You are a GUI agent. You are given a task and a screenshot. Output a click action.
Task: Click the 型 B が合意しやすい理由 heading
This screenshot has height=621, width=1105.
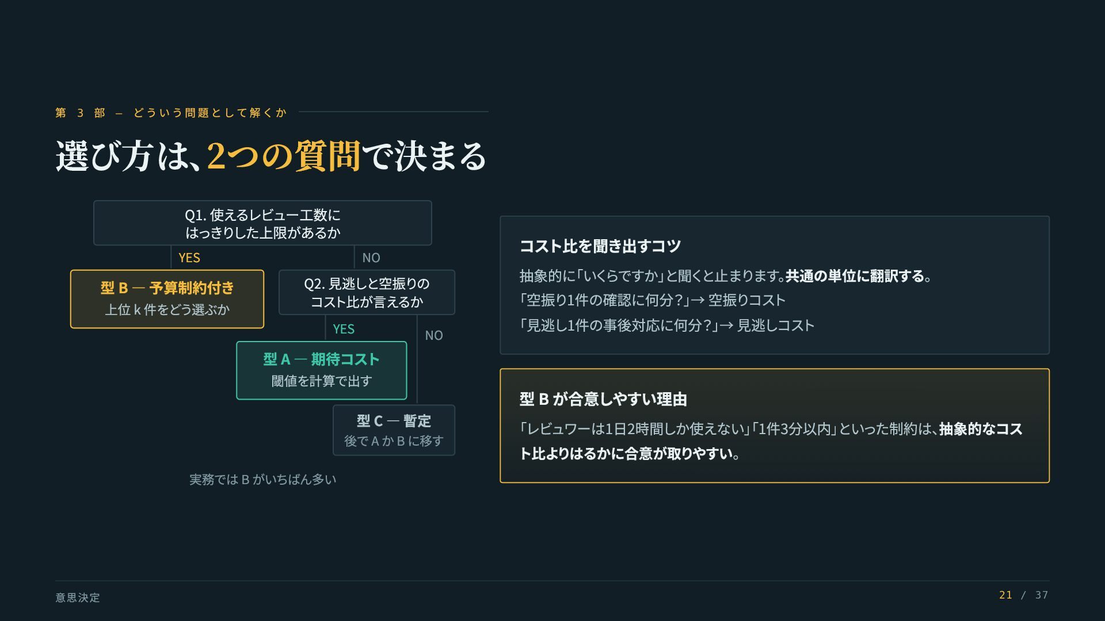[x=603, y=399]
